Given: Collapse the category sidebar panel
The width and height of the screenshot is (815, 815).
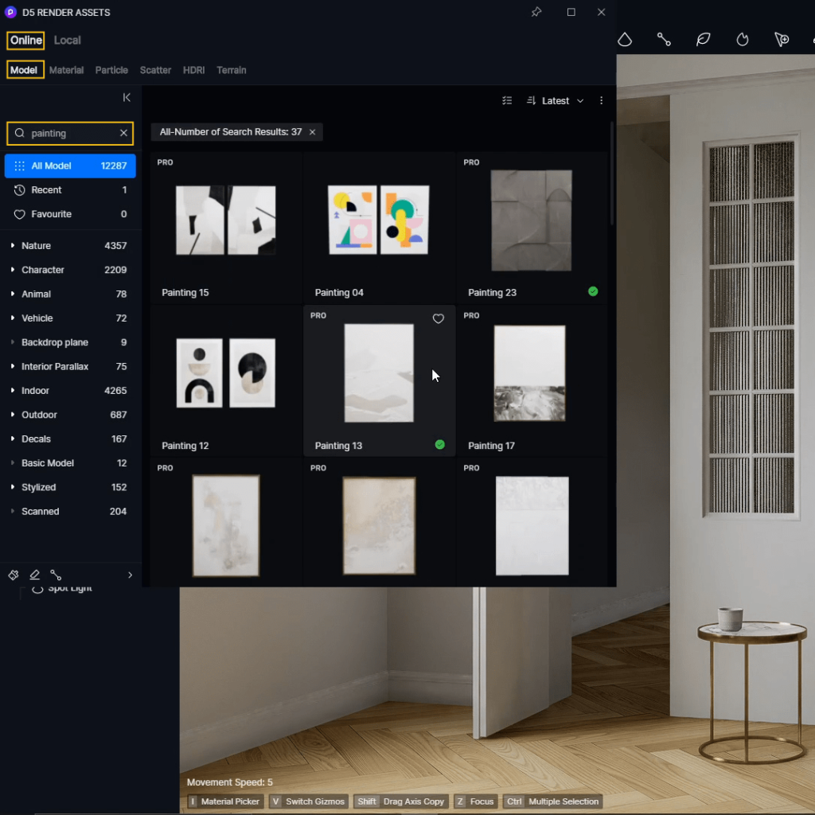Looking at the screenshot, I should (127, 97).
